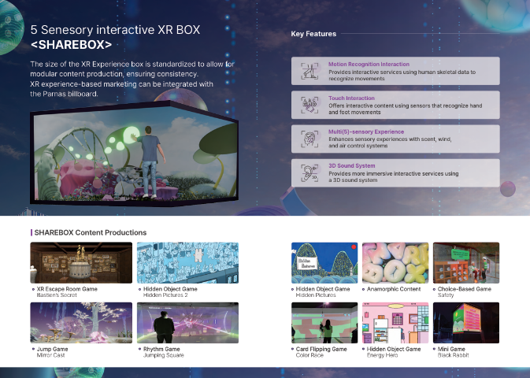Click the Jumping Square subtitle
The width and height of the screenshot is (530, 378).
point(164,355)
